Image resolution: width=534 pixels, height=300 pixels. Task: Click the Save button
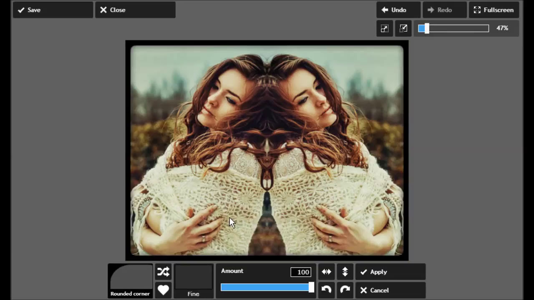tap(53, 10)
